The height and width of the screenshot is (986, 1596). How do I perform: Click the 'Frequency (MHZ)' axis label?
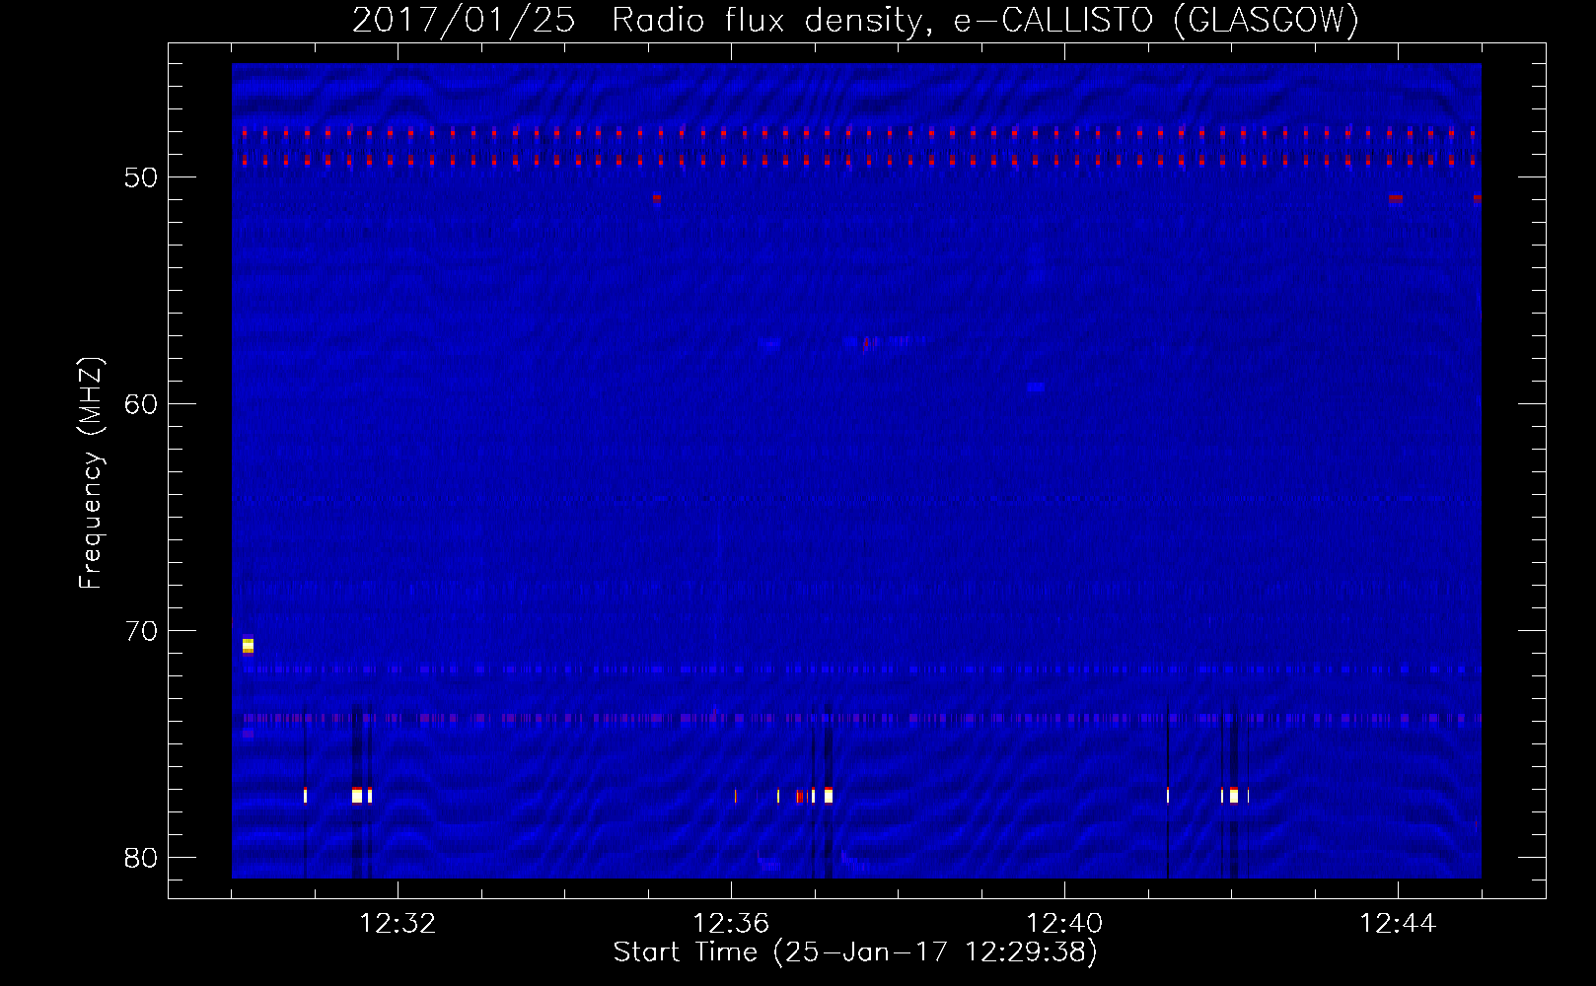click(x=91, y=473)
